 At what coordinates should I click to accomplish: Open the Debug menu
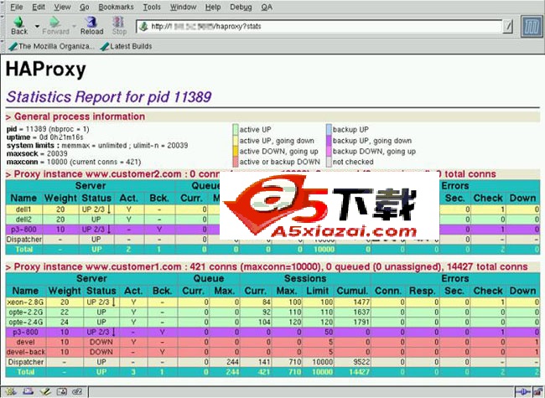tap(241, 7)
